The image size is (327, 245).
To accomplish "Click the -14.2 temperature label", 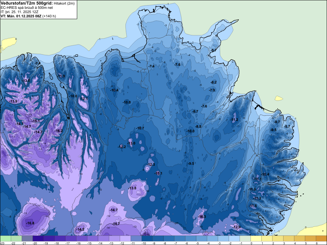I will pyautogui.click(x=80, y=229).
